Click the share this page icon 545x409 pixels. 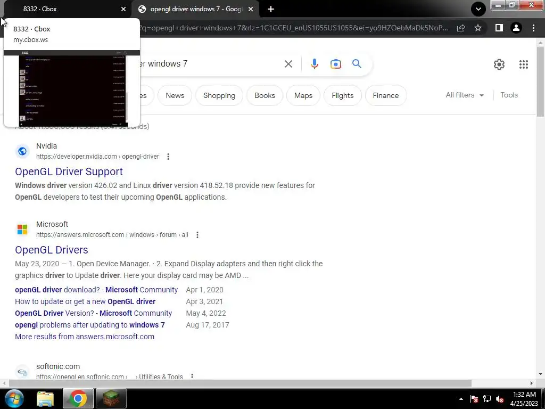(461, 28)
